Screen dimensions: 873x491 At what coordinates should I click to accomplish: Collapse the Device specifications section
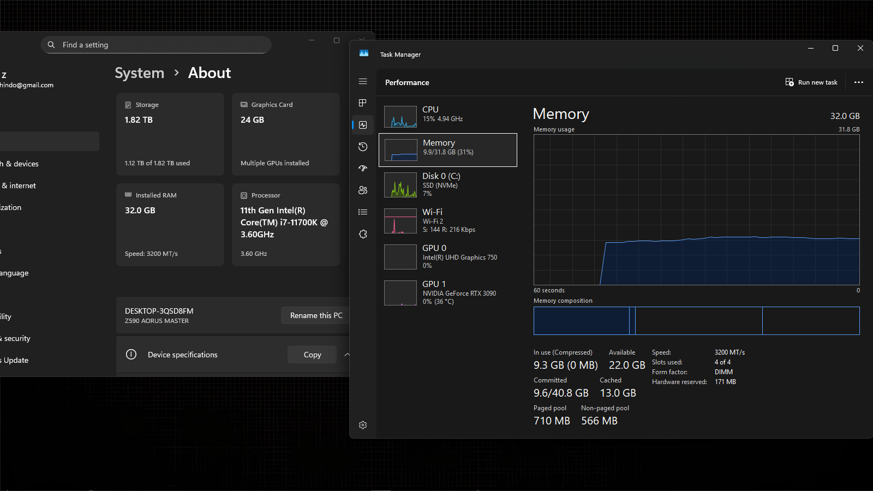click(346, 355)
